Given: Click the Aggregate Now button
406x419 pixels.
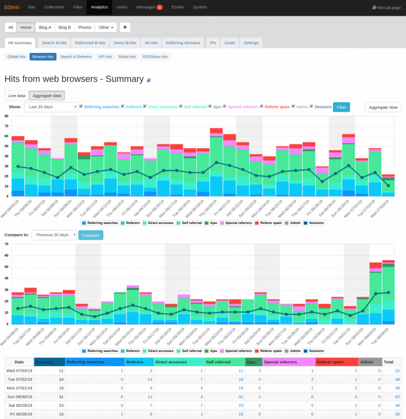Looking at the screenshot, I should point(383,107).
